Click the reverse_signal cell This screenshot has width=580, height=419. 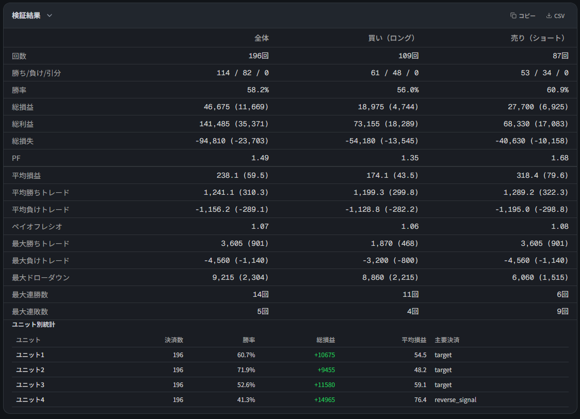tap(455, 399)
